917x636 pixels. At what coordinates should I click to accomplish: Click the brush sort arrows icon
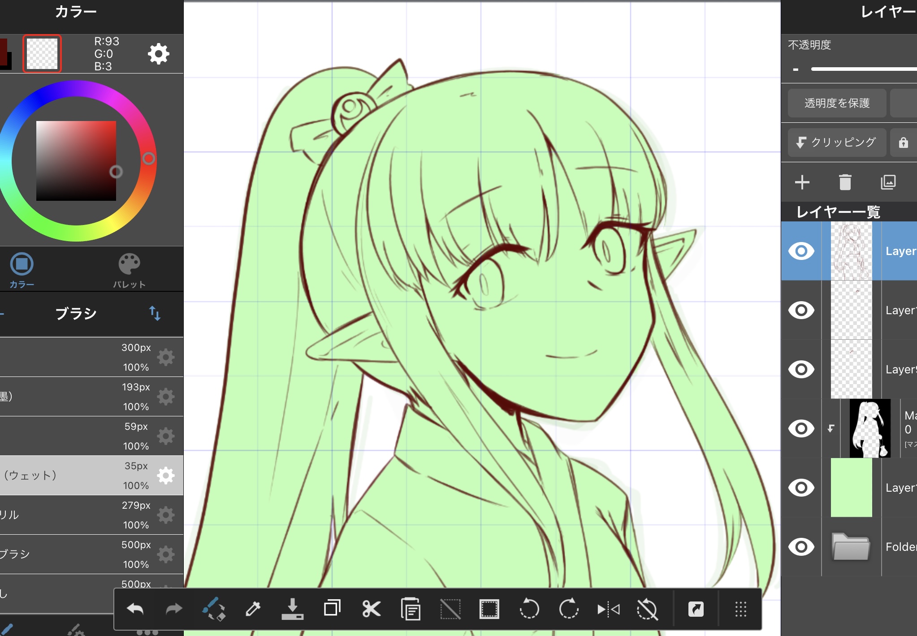(x=155, y=313)
